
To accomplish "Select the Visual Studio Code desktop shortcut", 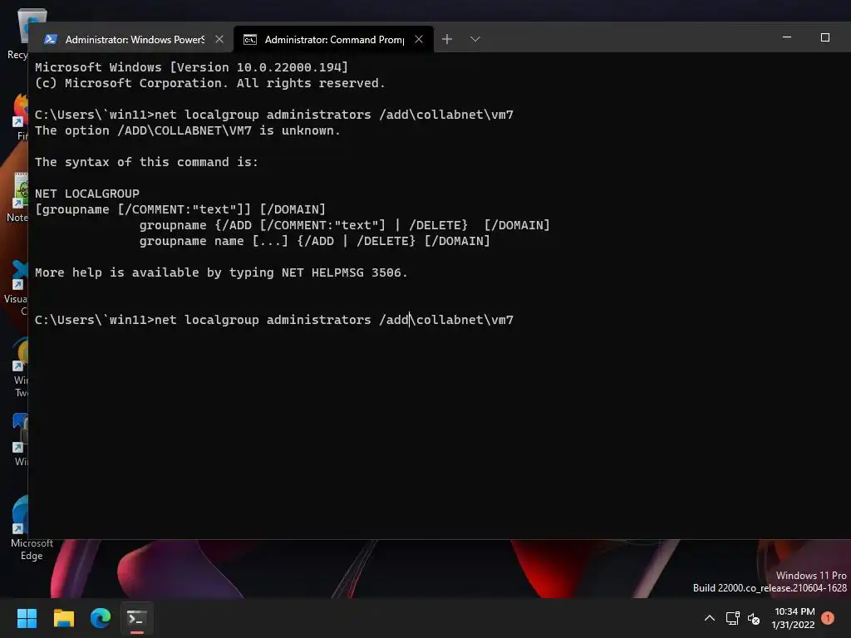I will coord(17,287).
